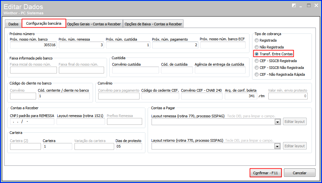Click Editar layout for Layout remessa
The image size is (322, 183).
pos(295,122)
